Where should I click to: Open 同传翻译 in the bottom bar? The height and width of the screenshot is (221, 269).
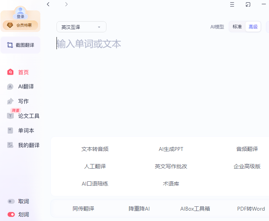click(83, 209)
